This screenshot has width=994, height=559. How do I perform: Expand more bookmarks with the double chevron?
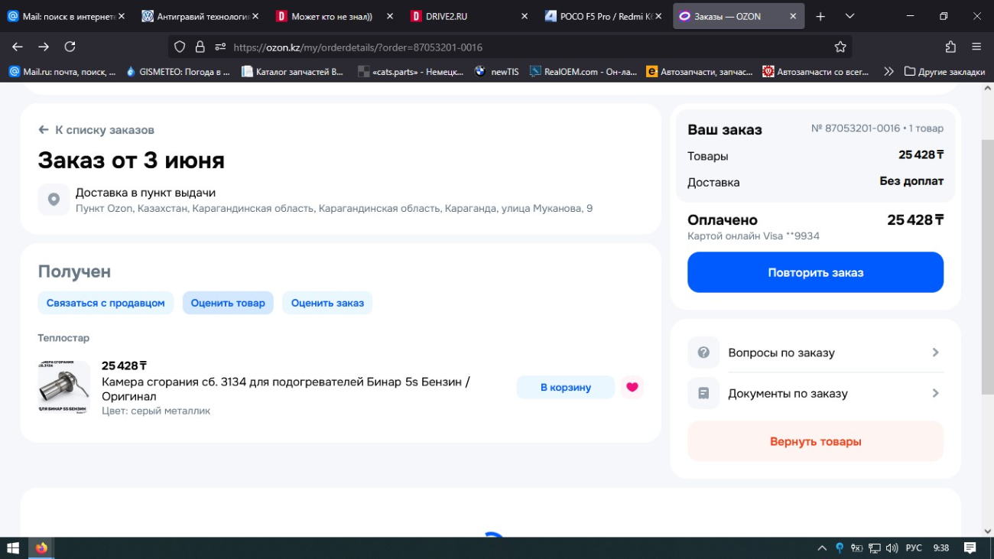click(888, 71)
